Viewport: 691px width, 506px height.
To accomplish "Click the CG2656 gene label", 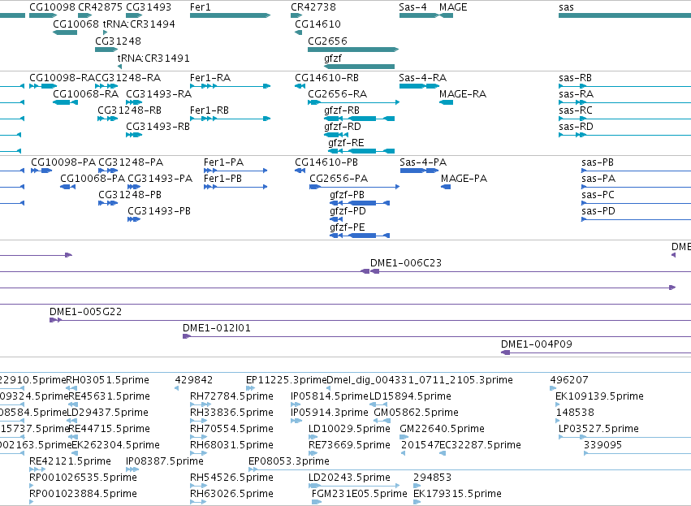I will (327, 41).
